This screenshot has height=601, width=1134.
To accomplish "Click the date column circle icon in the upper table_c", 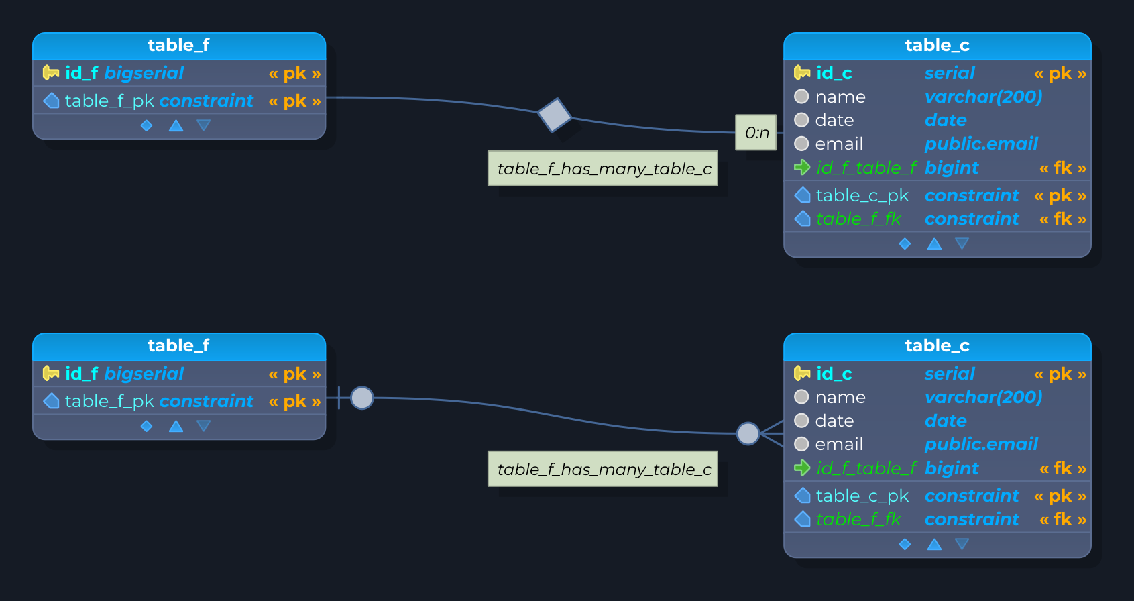I will click(801, 119).
